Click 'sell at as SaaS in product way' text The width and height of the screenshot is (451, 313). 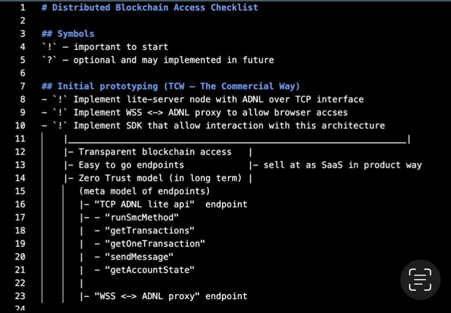[342, 165]
